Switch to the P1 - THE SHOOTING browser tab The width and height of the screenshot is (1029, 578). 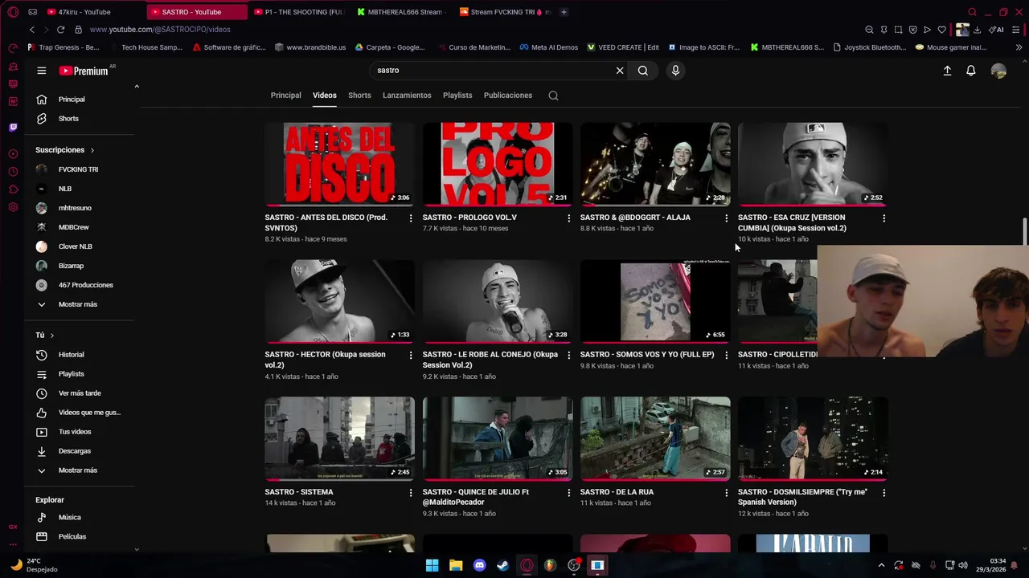click(x=299, y=12)
